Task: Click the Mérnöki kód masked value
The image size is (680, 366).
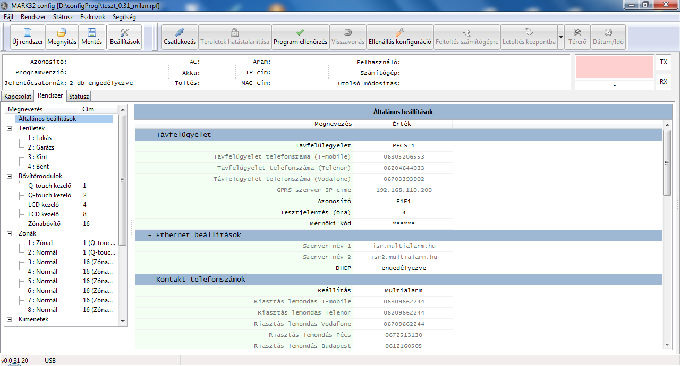Action: pos(404,224)
